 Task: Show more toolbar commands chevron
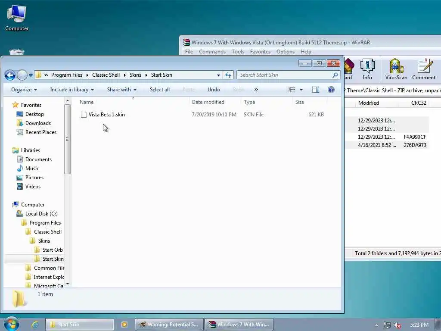pos(256,90)
